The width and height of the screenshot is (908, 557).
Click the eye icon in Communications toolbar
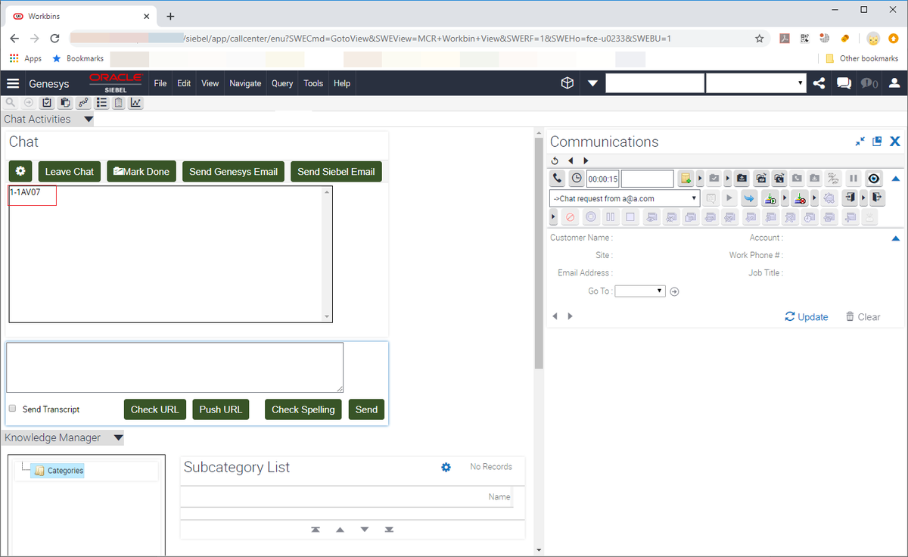[x=874, y=179]
